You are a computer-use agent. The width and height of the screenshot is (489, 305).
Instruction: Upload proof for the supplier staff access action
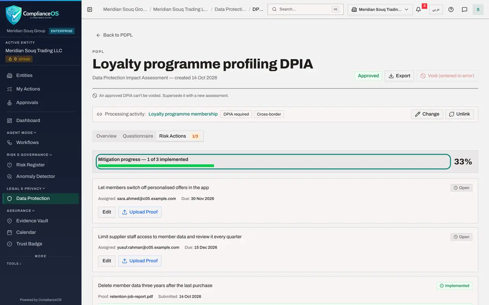[x=139, y=261]
